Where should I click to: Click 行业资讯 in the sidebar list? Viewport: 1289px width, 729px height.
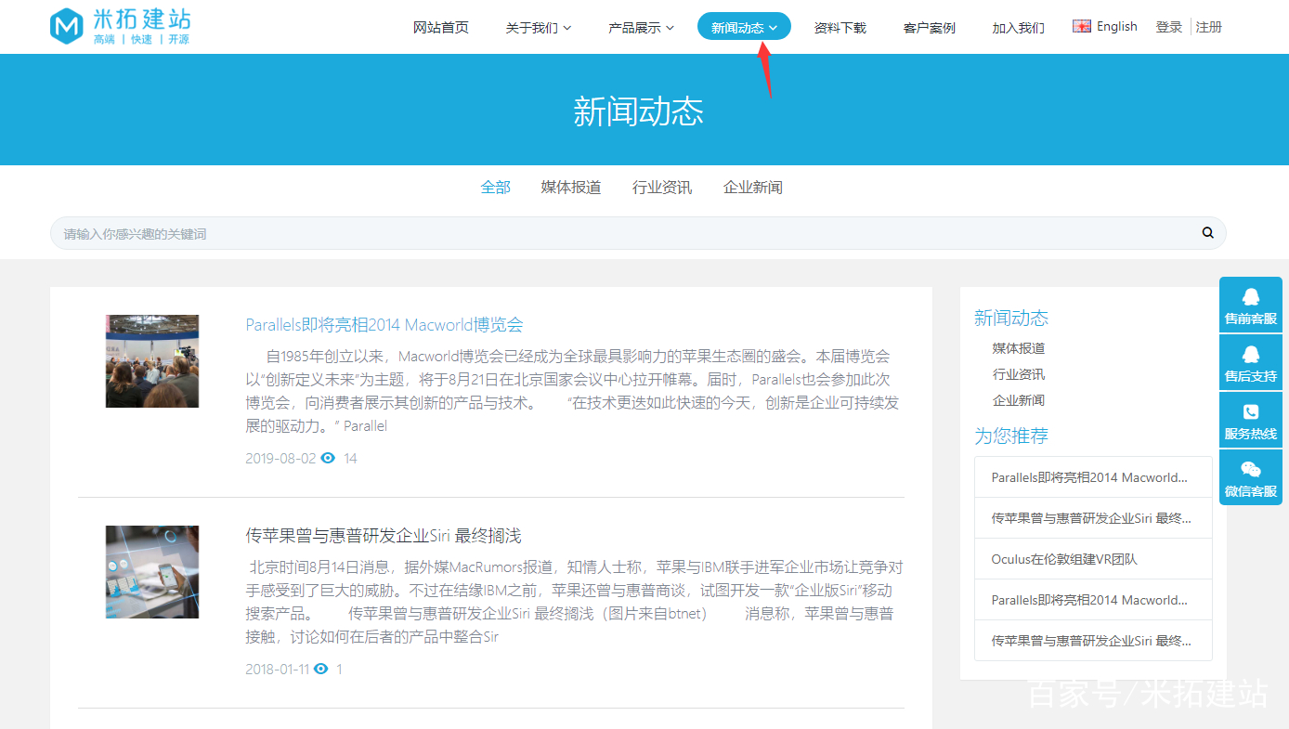tap(1019, 374)
